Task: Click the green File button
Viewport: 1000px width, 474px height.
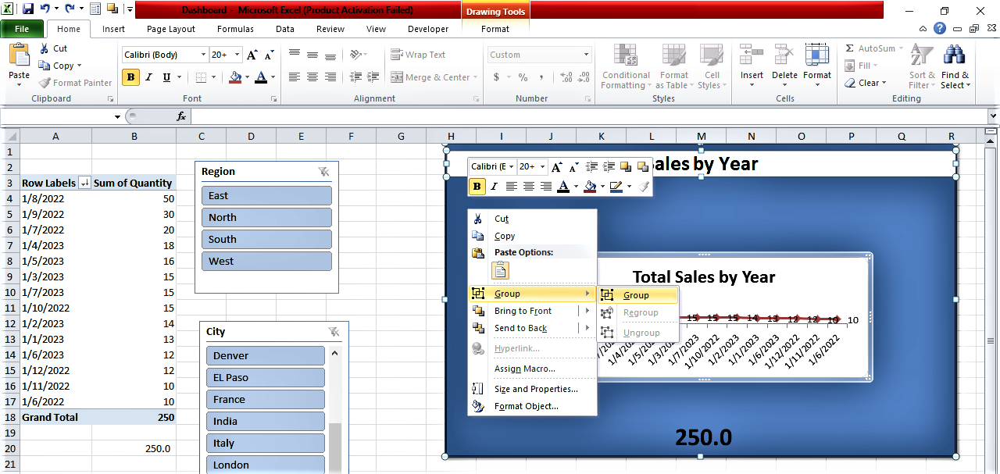Action: (22, 29)
